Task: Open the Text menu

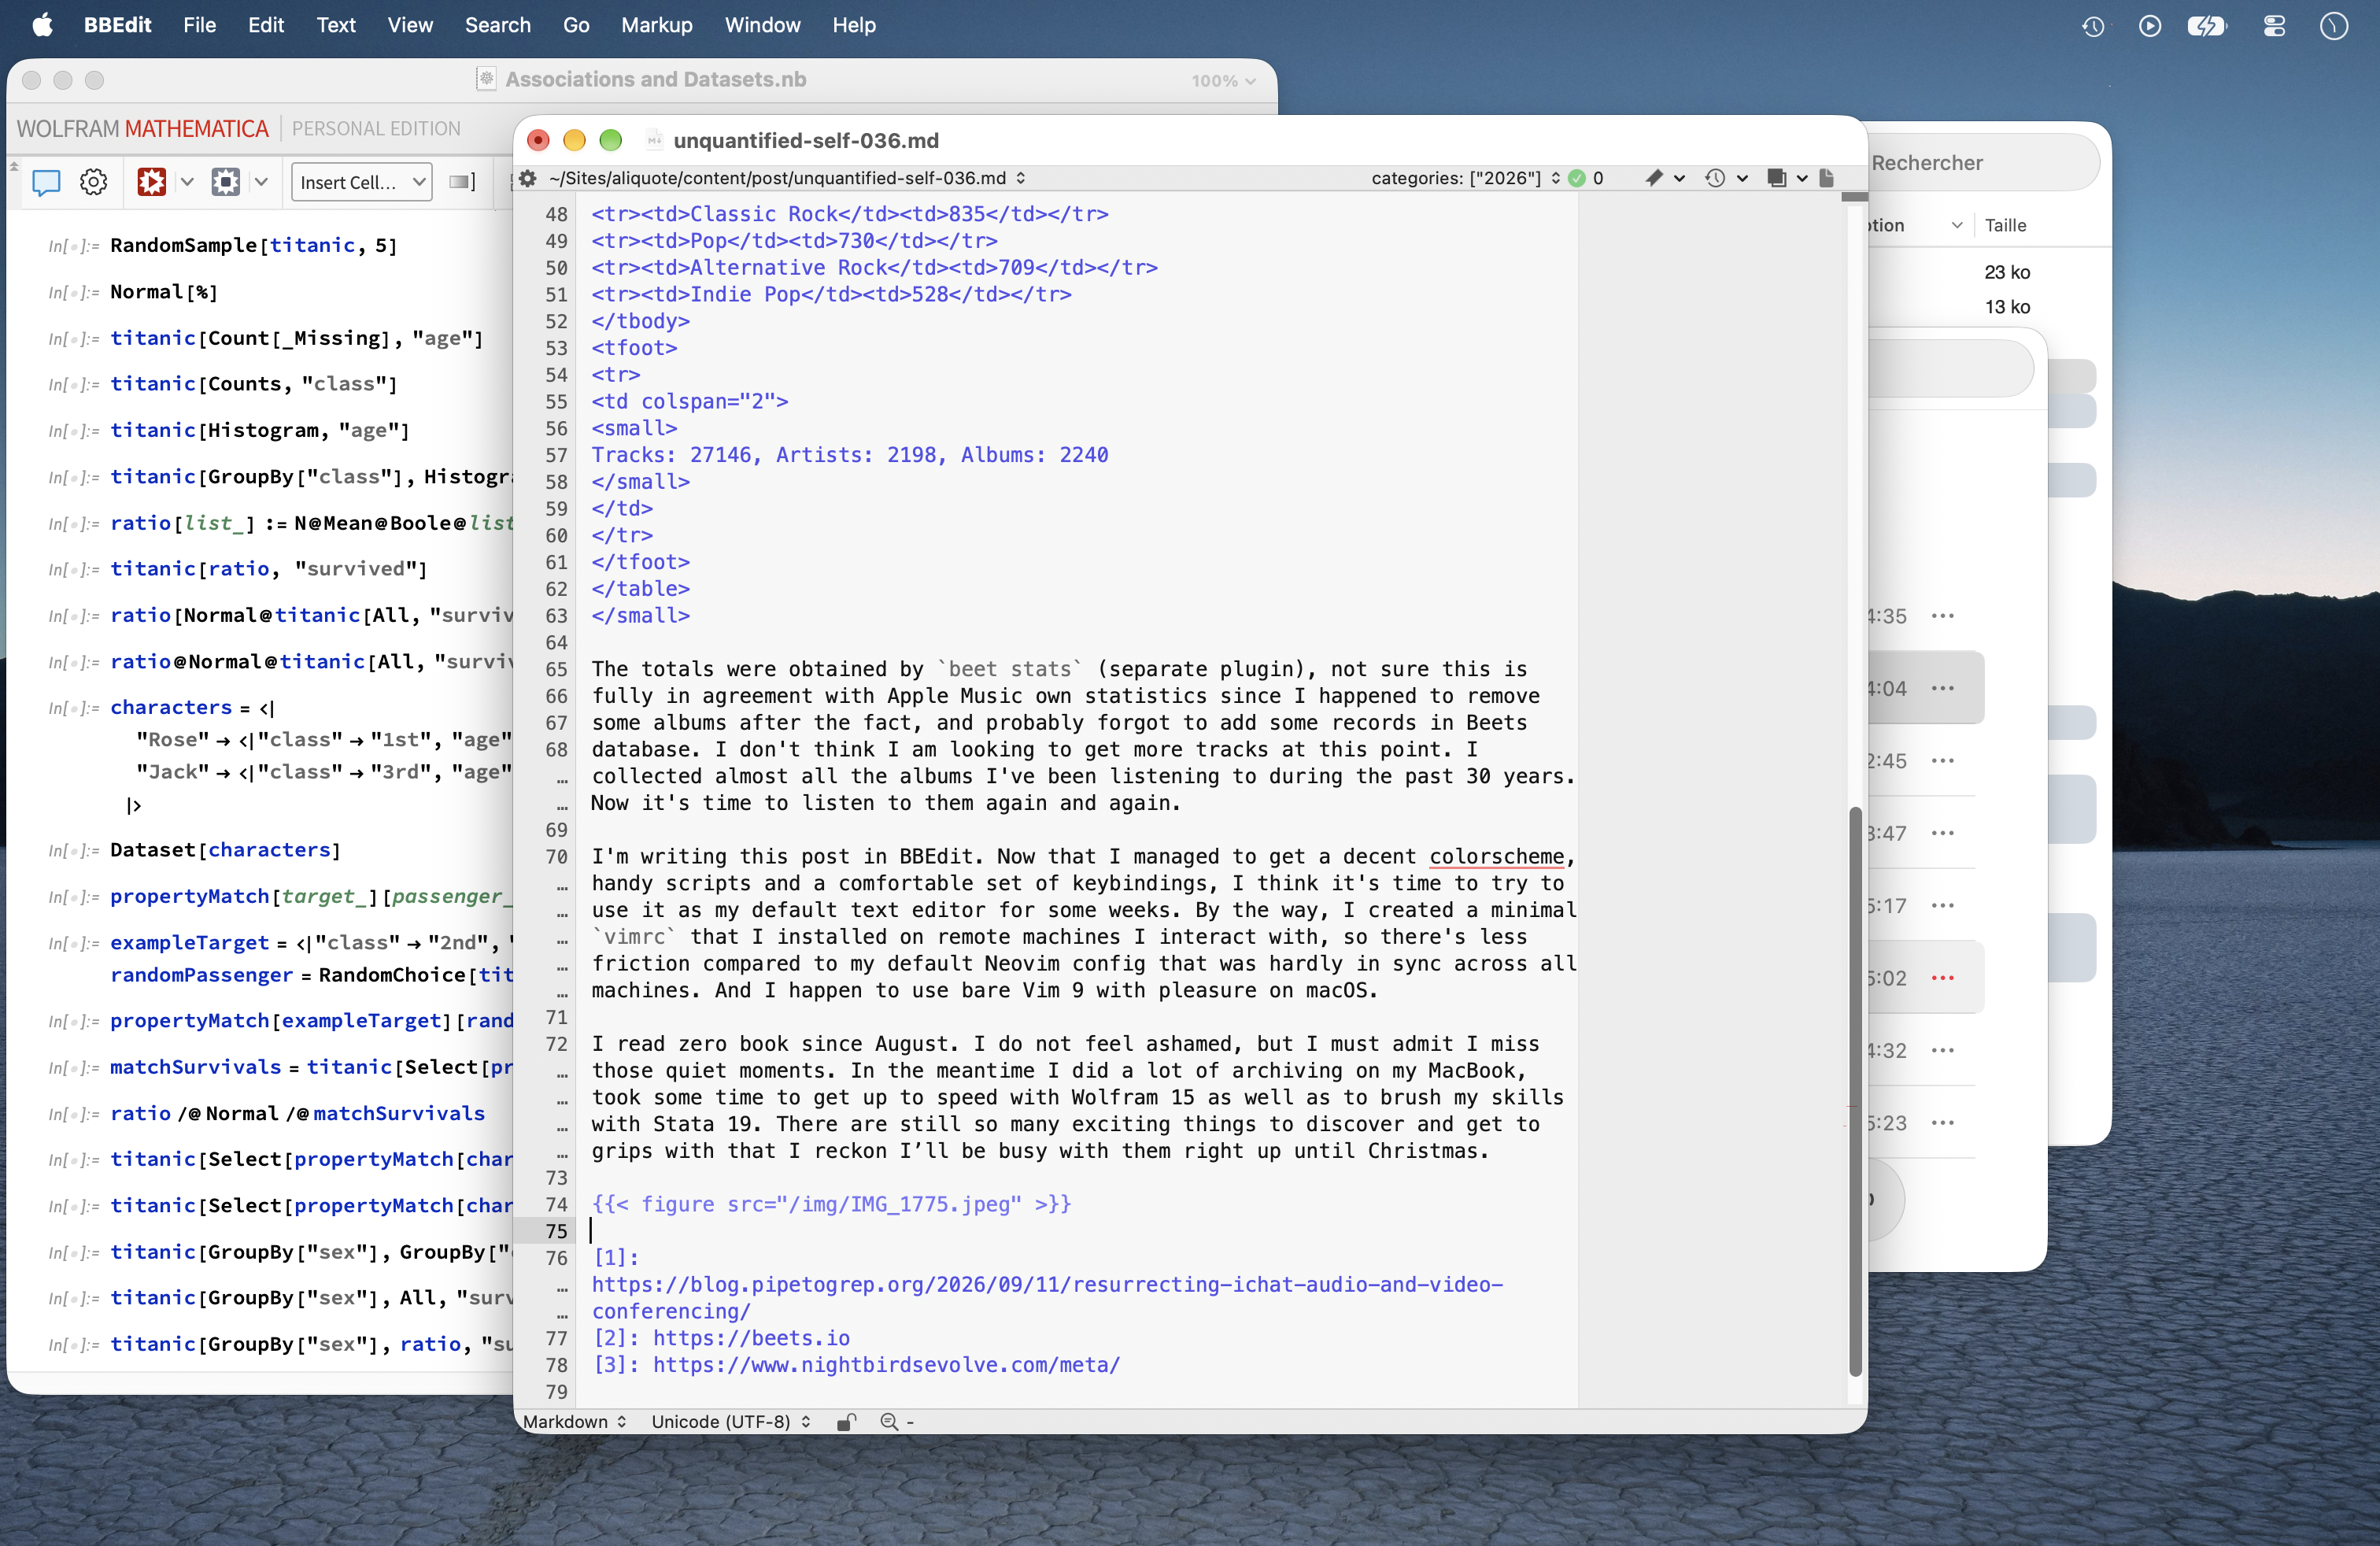Action: tap(336, 25)
